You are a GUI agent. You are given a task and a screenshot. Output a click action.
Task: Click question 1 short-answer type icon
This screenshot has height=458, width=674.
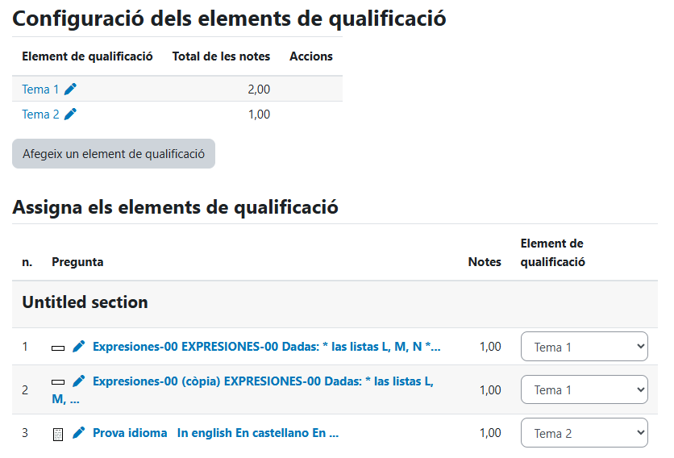point(58,348)
